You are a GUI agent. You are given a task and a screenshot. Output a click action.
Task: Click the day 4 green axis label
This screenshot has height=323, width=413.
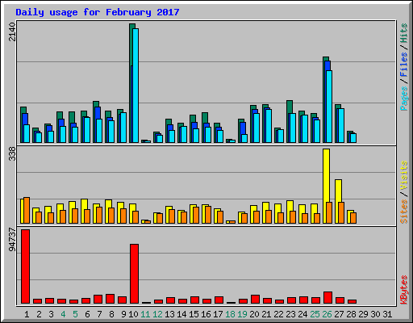pyautogui.click(x=63, y=314)
